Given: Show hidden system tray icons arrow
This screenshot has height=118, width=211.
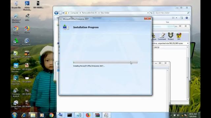Looking at the screenshot, I should tap(171, 115).
